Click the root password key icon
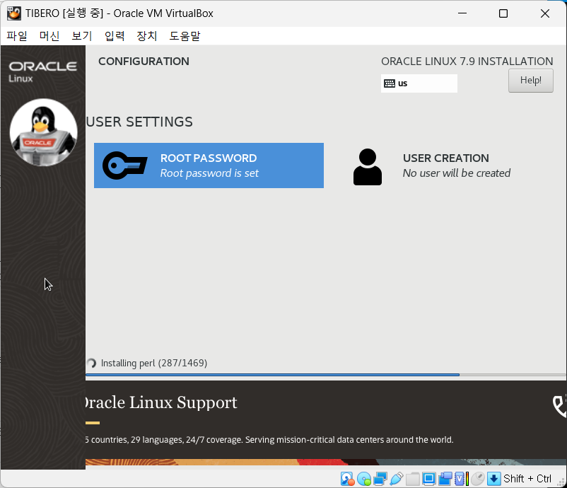The height and width of the screenshot is (488, 567). coord(124,165)
